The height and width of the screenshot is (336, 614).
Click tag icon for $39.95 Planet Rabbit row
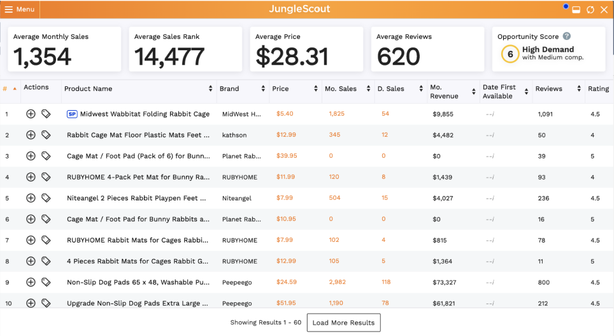(x=46, y=156)
